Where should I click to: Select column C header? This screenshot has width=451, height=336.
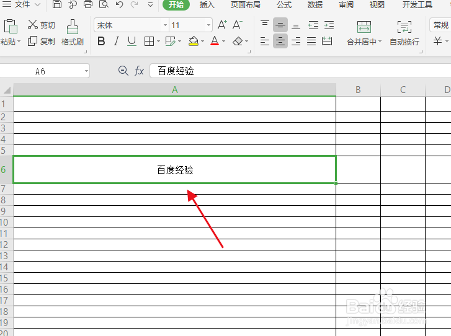403,90
